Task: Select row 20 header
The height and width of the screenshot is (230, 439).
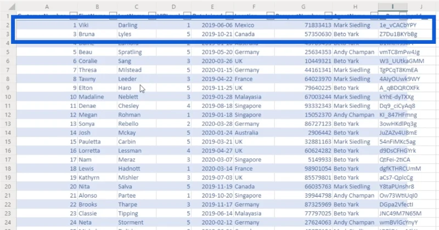Action: click(x=8, y=186)
